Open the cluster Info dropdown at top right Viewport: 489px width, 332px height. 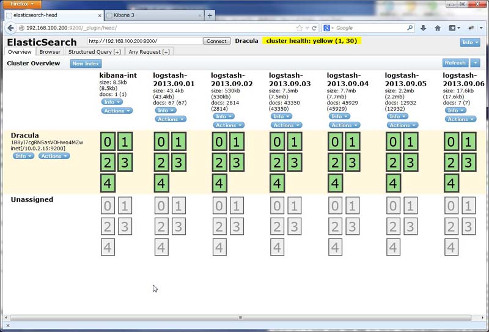tap(470, 42)
